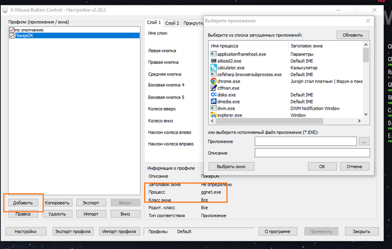Click the Удалить profile button

pyautogui.click(x=57, y=214)
